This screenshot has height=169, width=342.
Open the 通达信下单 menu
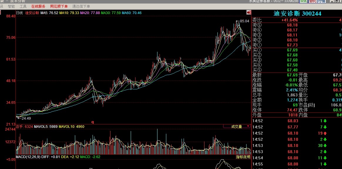[81, 6]
